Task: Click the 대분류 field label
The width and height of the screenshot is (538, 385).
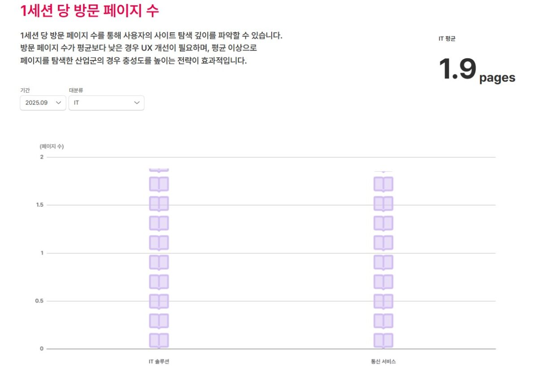Action: (x=76, y=91)
